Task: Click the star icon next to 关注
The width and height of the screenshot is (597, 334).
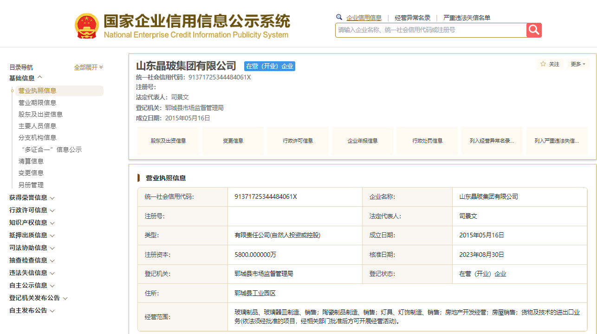Action: click(543, 64)
